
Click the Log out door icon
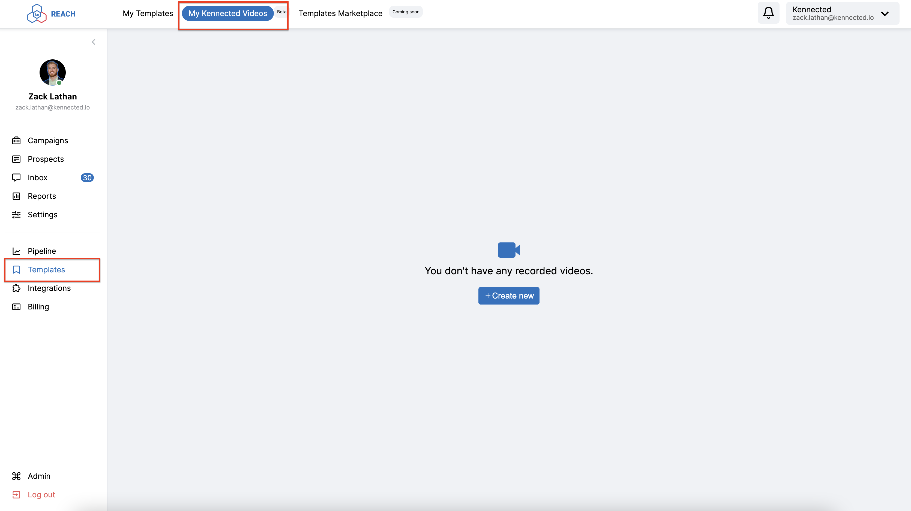[x=16, y=495]
